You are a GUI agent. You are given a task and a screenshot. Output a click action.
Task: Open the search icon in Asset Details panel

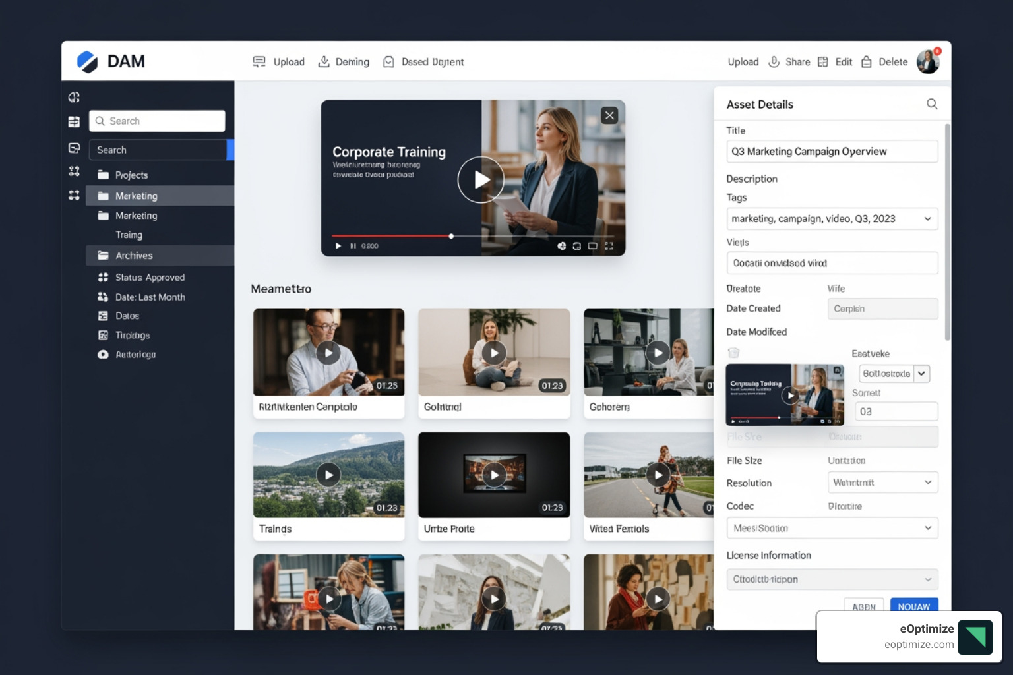(932, 104)
